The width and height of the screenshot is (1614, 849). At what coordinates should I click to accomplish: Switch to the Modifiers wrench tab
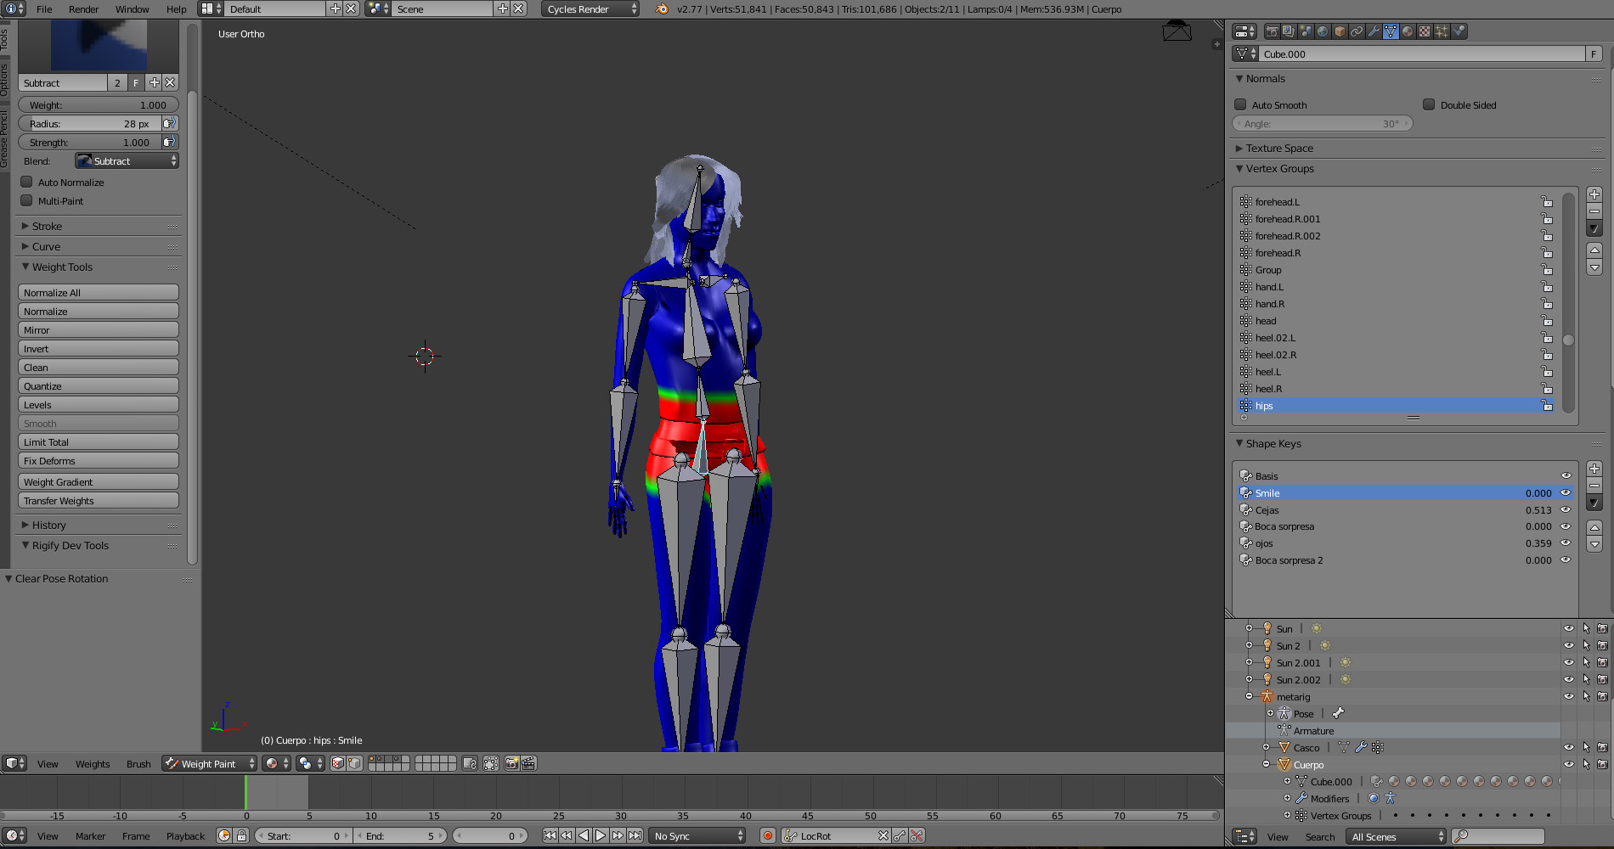click(1374, 31)
